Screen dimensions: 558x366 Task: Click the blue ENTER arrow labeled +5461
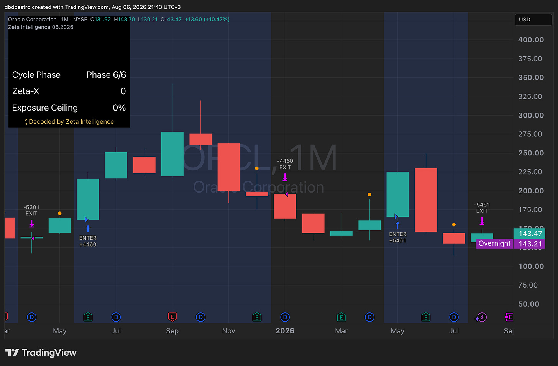397,225
